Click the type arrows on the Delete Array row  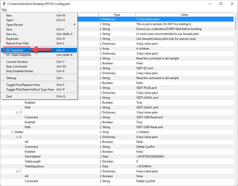click(x=100, y=132)
